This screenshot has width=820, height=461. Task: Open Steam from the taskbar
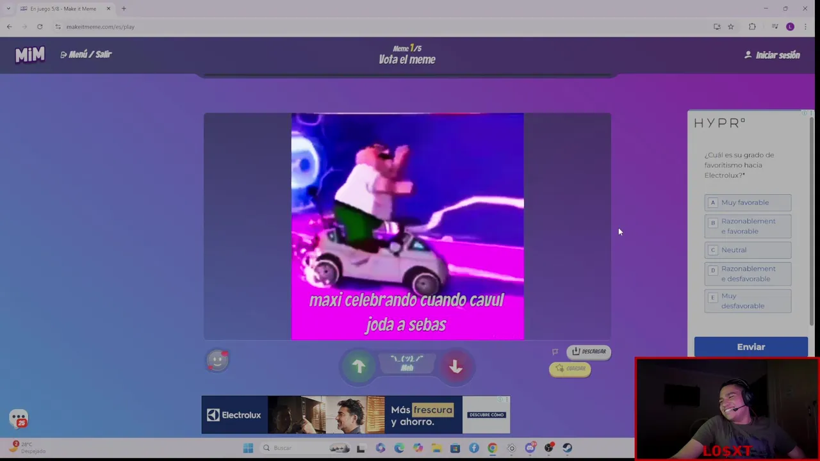click(x=567, y=448)
